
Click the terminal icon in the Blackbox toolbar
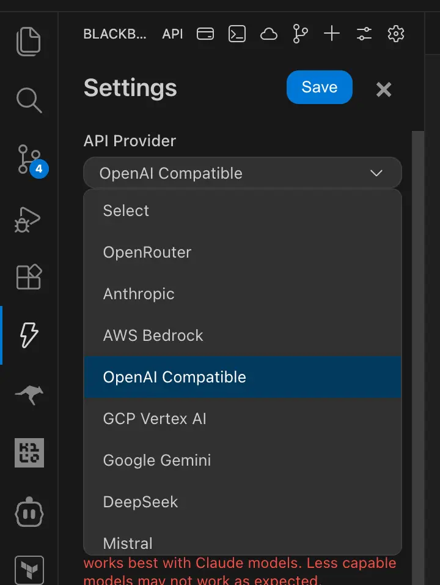pyautogui.click(x=237, y=34)
